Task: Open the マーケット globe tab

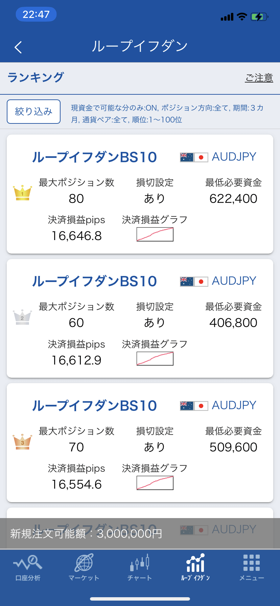Action: 84,567
